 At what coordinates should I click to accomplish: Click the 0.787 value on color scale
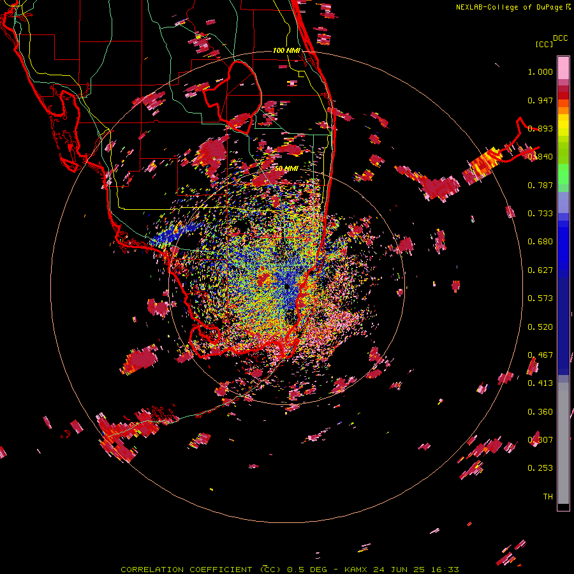[x=540, y=185]
